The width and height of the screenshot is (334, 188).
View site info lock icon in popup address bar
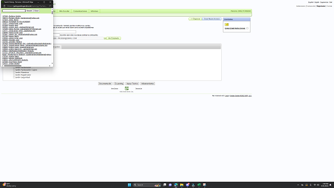pyautogui.click(x=4, y=6)
